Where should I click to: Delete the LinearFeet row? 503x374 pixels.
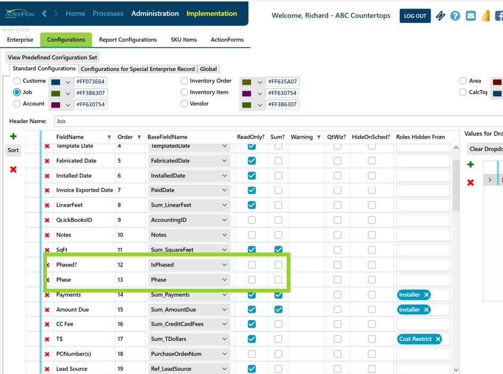(x=47, y=205)
